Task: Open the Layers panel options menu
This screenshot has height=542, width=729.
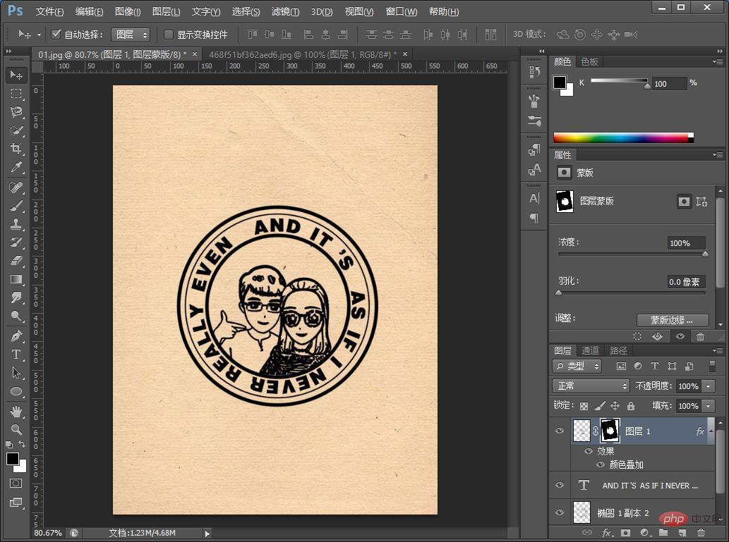Action: (x=718, y=350)
